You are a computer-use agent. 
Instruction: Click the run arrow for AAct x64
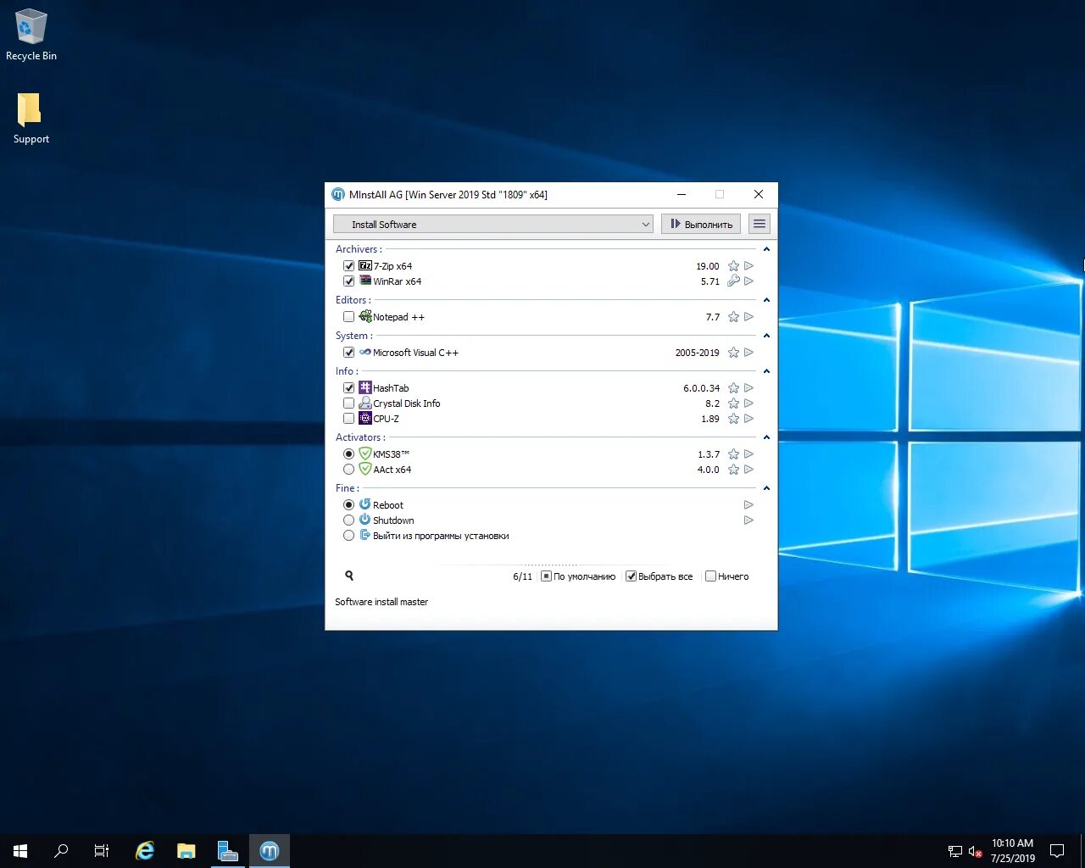748,470
